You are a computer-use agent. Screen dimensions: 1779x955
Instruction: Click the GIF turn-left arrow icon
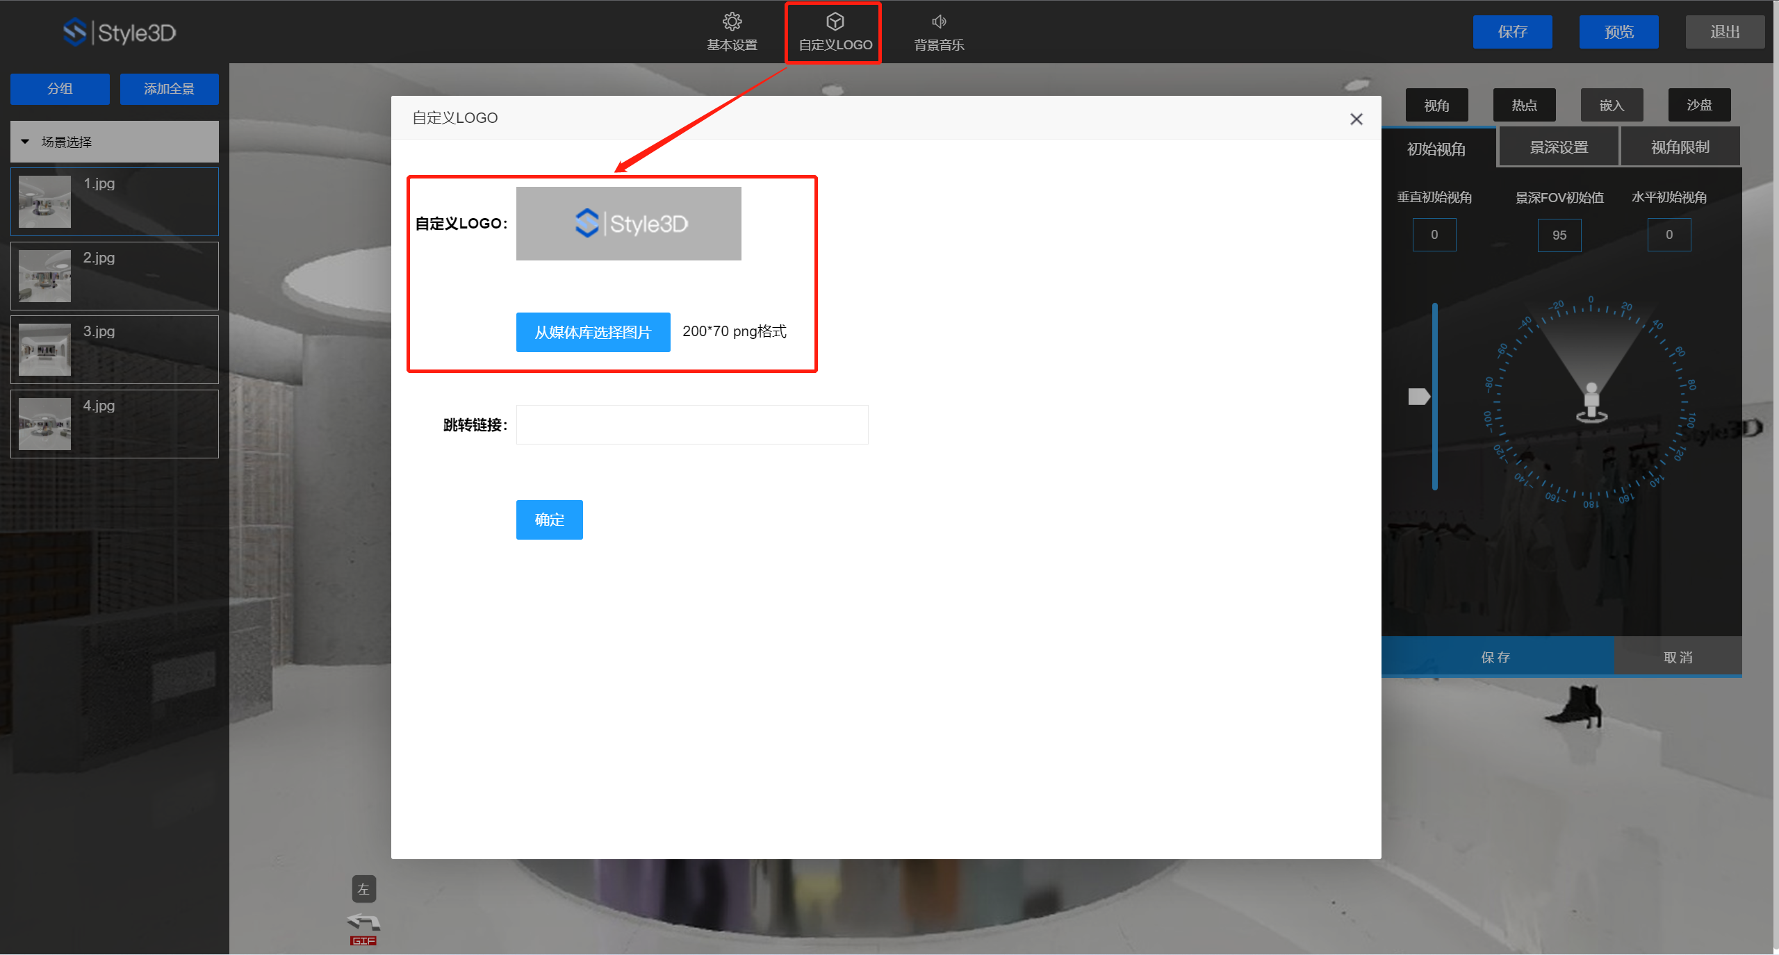pyautogui.click(x=363, y=929)
